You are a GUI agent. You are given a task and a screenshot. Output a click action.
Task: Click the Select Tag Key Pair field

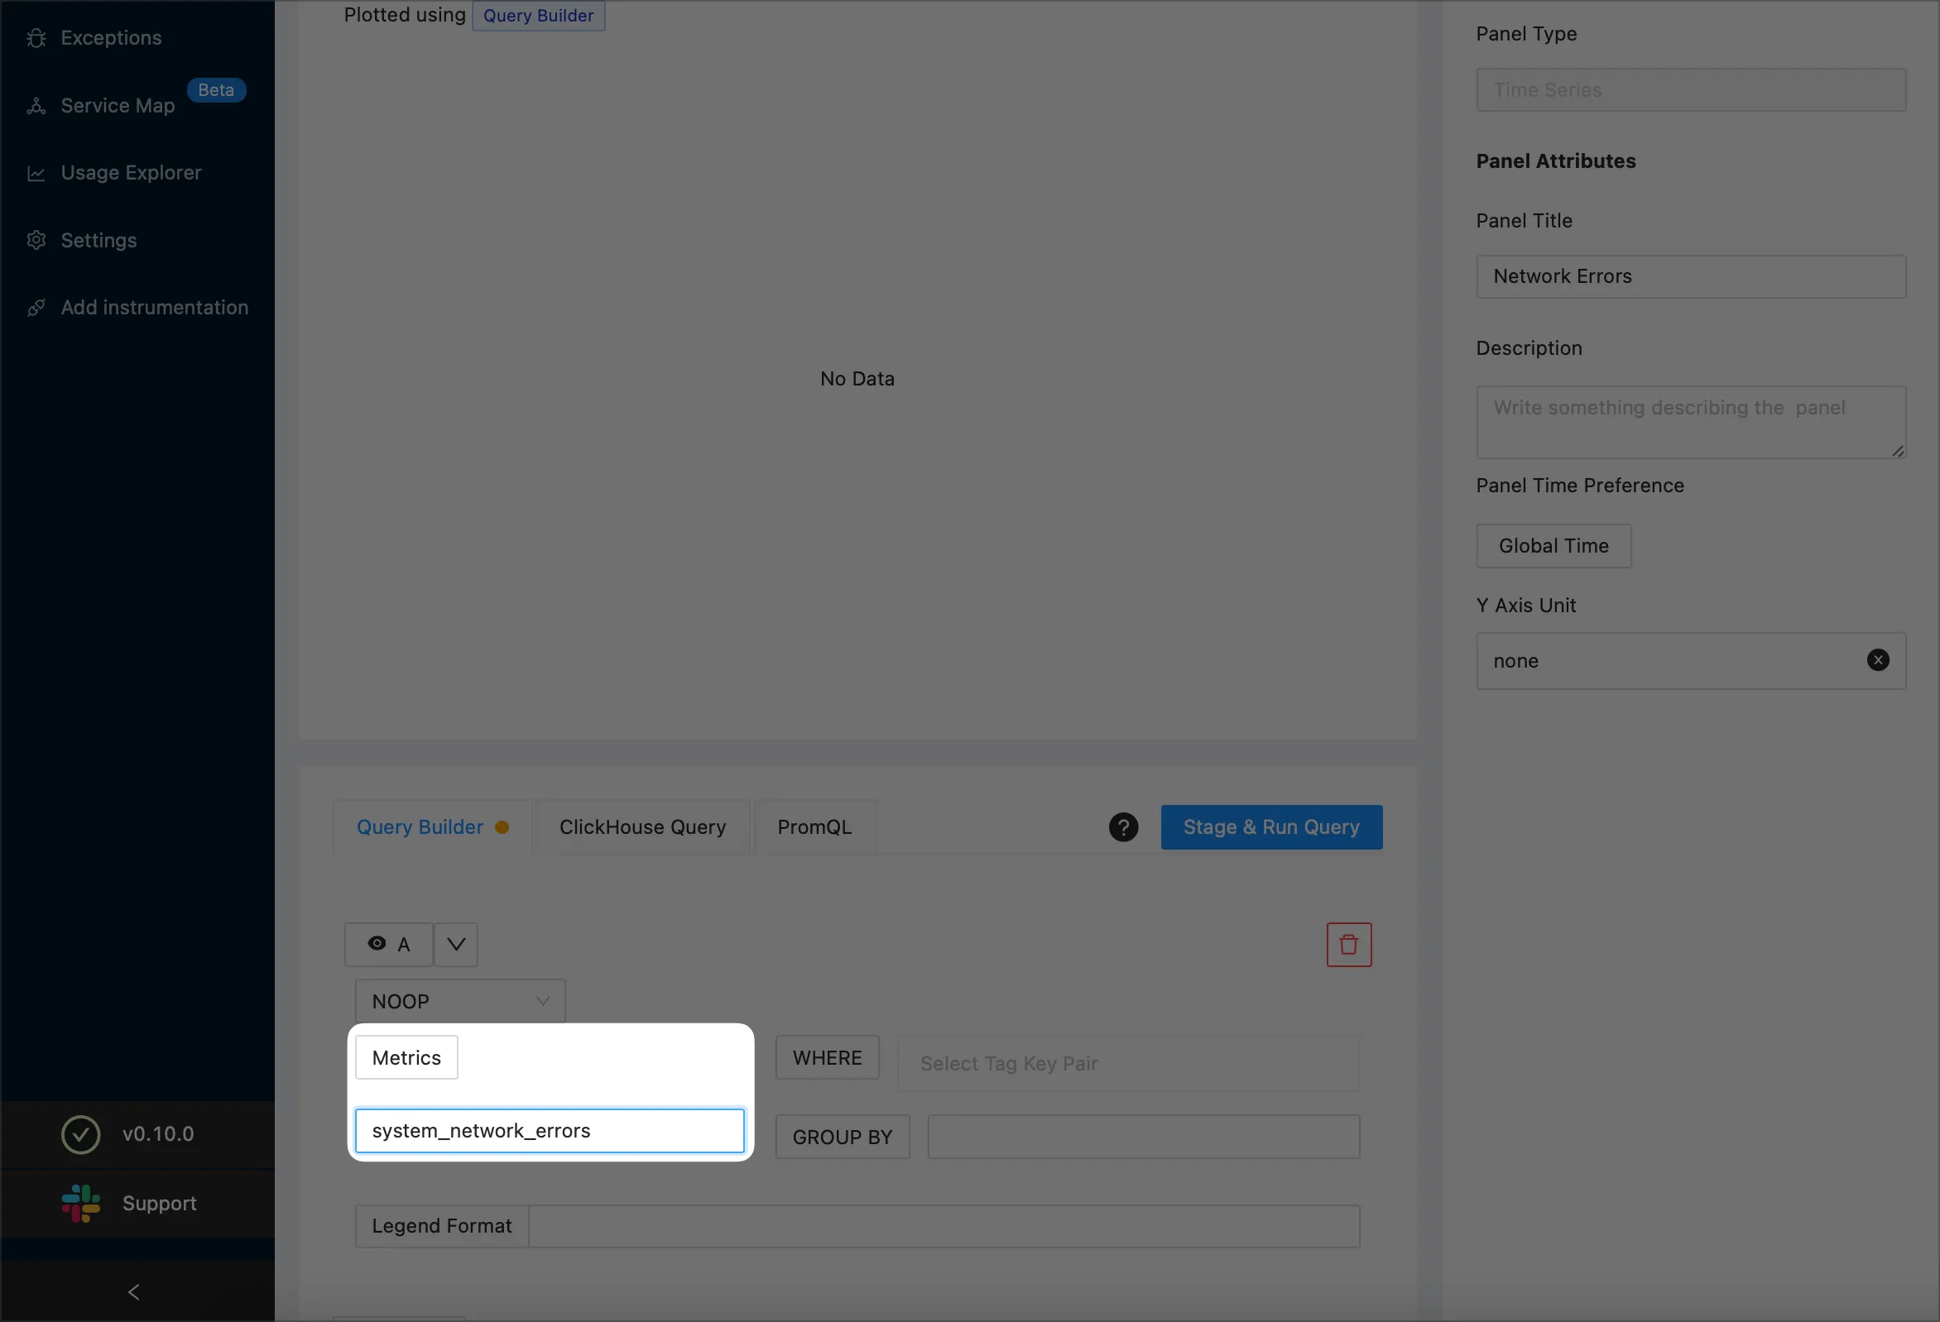1129,1063
